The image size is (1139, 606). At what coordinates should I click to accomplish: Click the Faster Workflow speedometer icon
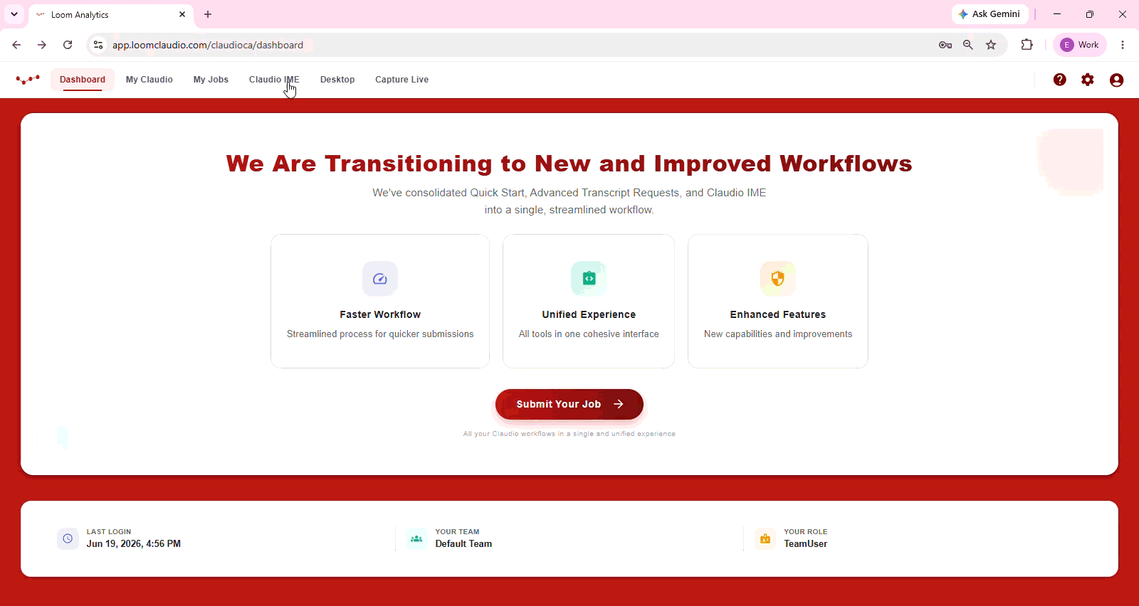(x=380, y=279)
